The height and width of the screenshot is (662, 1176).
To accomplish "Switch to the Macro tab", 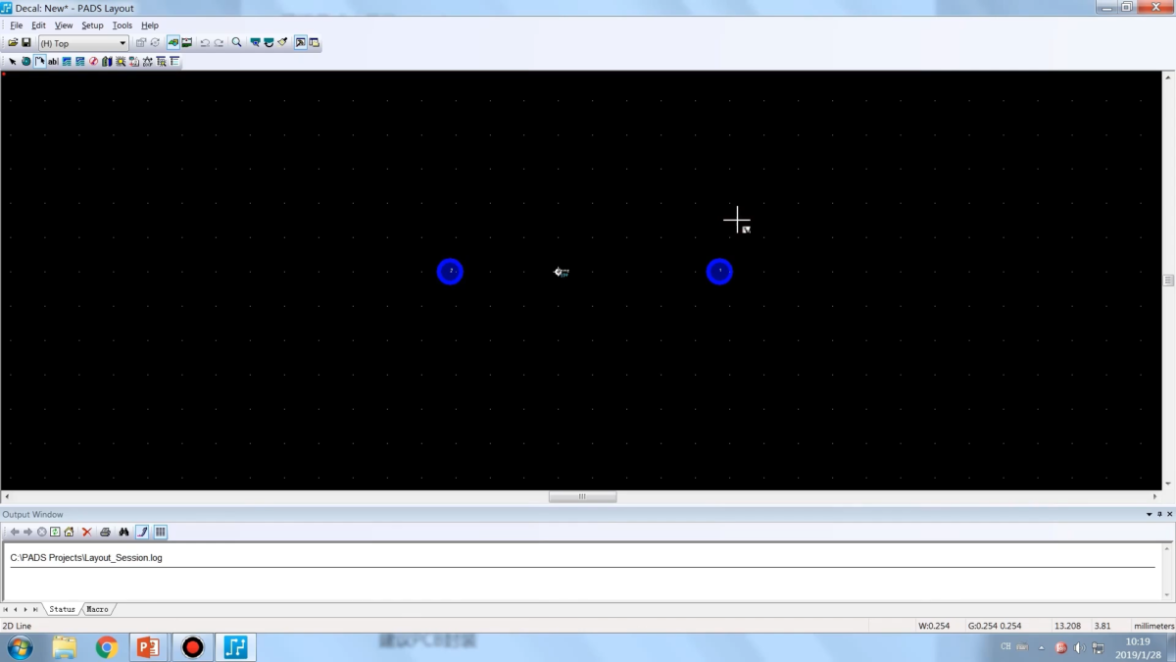I will pyautogui.click(x=97, y=609).
